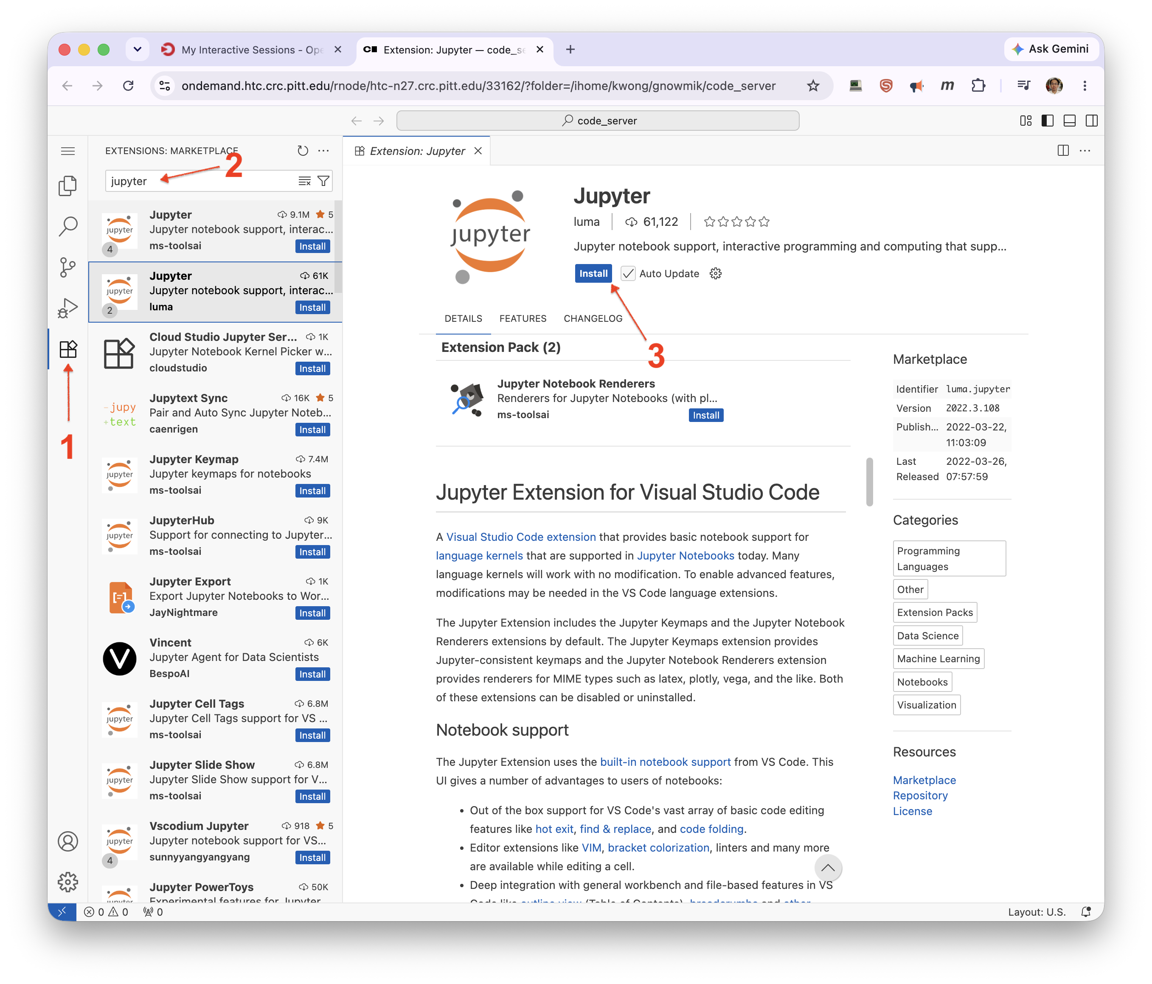Open the Accounts icon in activity bar
This screenshot has height=984, width=1152.
click(x=68, y=841)
